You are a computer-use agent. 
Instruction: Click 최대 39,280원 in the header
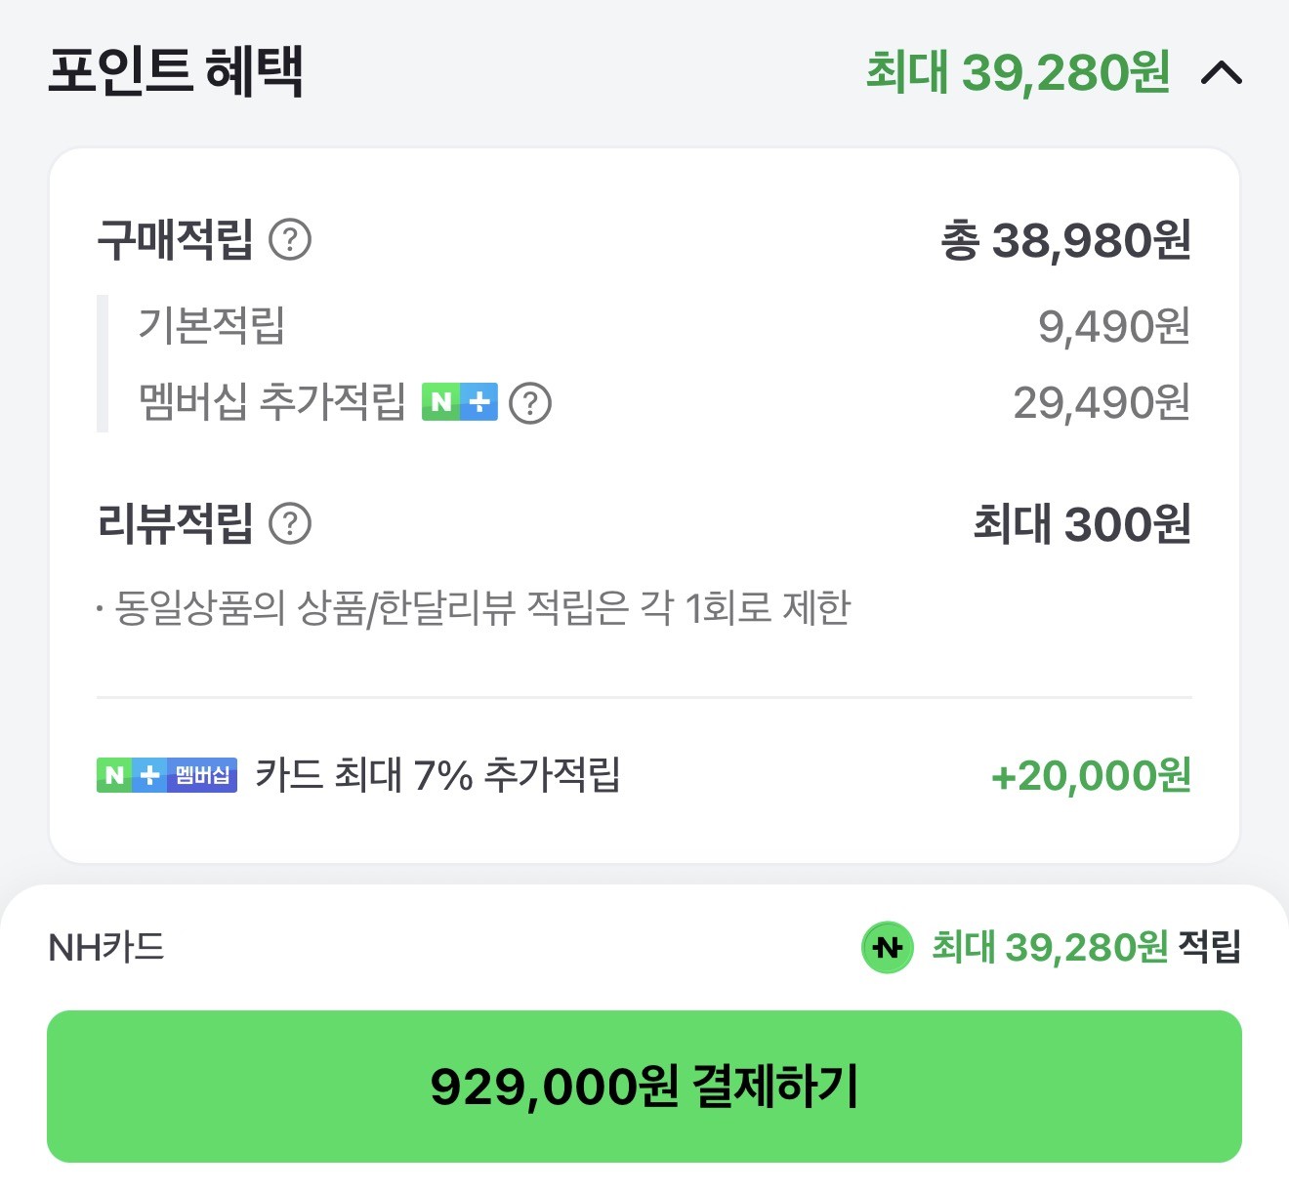coord(1018,73)
